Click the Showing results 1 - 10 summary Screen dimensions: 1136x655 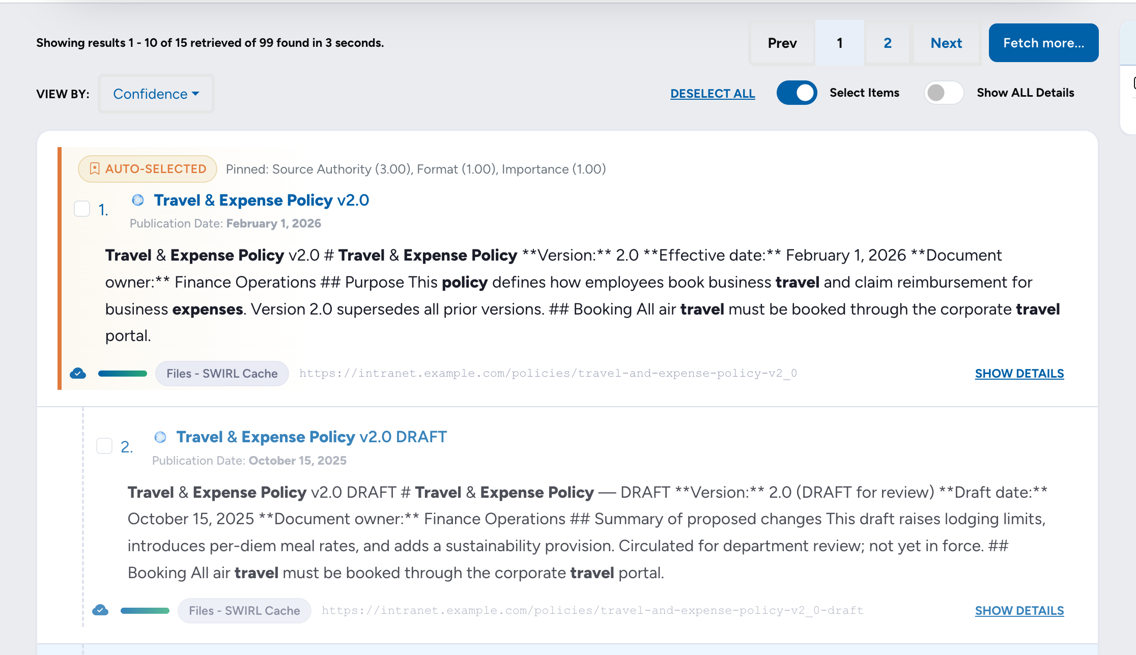[210, 43]
